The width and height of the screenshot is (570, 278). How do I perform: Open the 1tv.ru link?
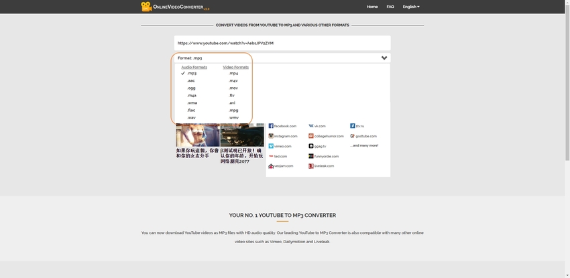[360, 126]
